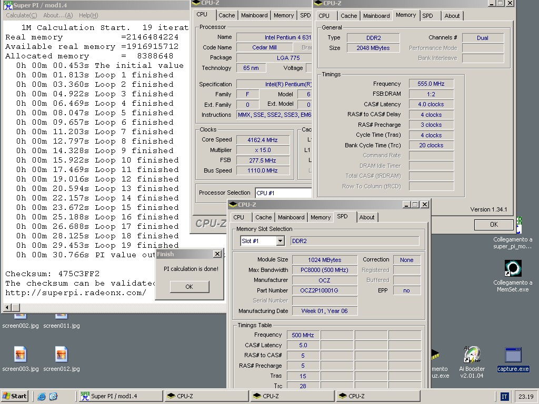Click FSB:DRAM ratio value 1:2
The height and width of the screenshot is (404, 539).
pos(431,94)
